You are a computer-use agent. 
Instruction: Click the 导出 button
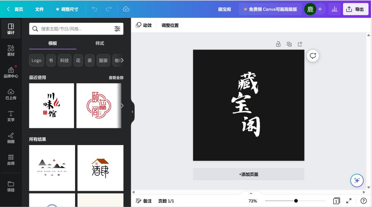tap(355, 9)
